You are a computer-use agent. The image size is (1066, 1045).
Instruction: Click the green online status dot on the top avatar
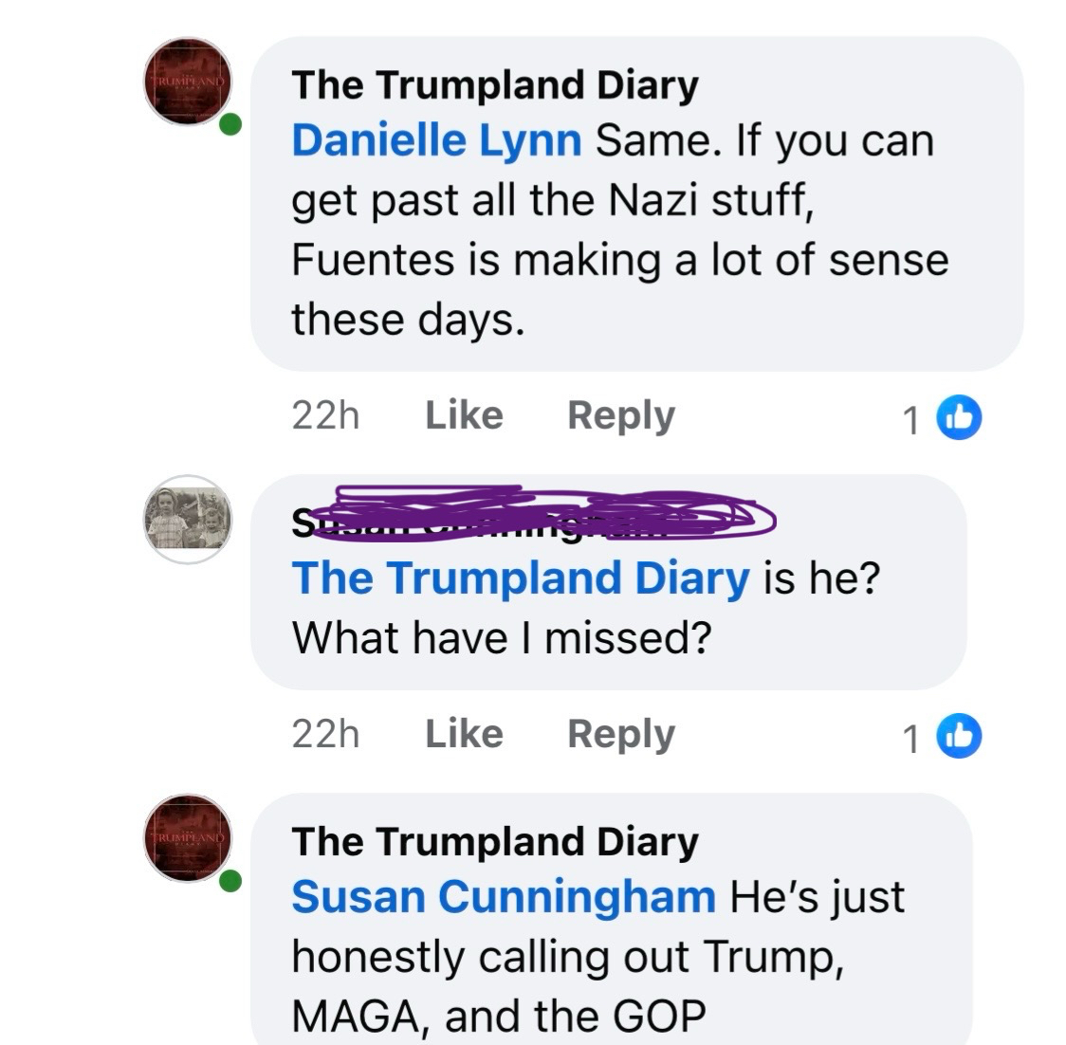(230, 124)
